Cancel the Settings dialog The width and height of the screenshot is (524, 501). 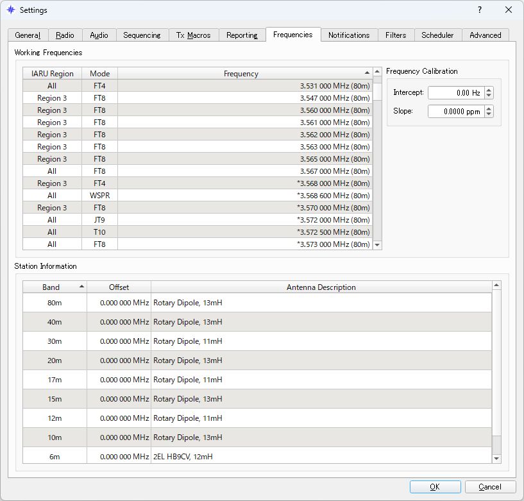point(490,486)
